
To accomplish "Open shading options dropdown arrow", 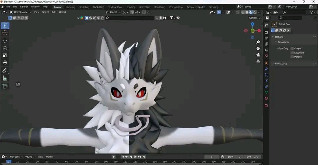I will point(259,12).
